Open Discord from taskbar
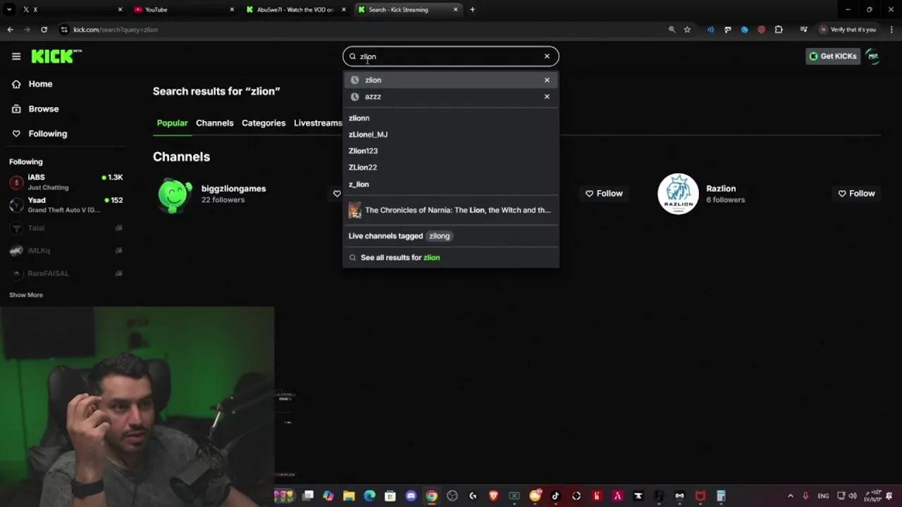This screenshot has height=507, width=902. point(411,496)
